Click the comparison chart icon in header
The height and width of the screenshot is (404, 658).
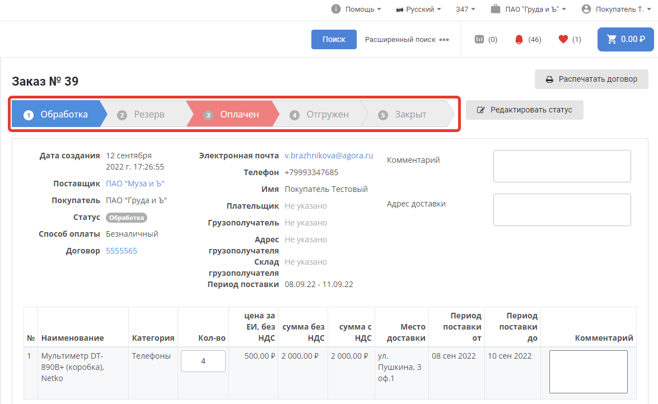[479, 39]
